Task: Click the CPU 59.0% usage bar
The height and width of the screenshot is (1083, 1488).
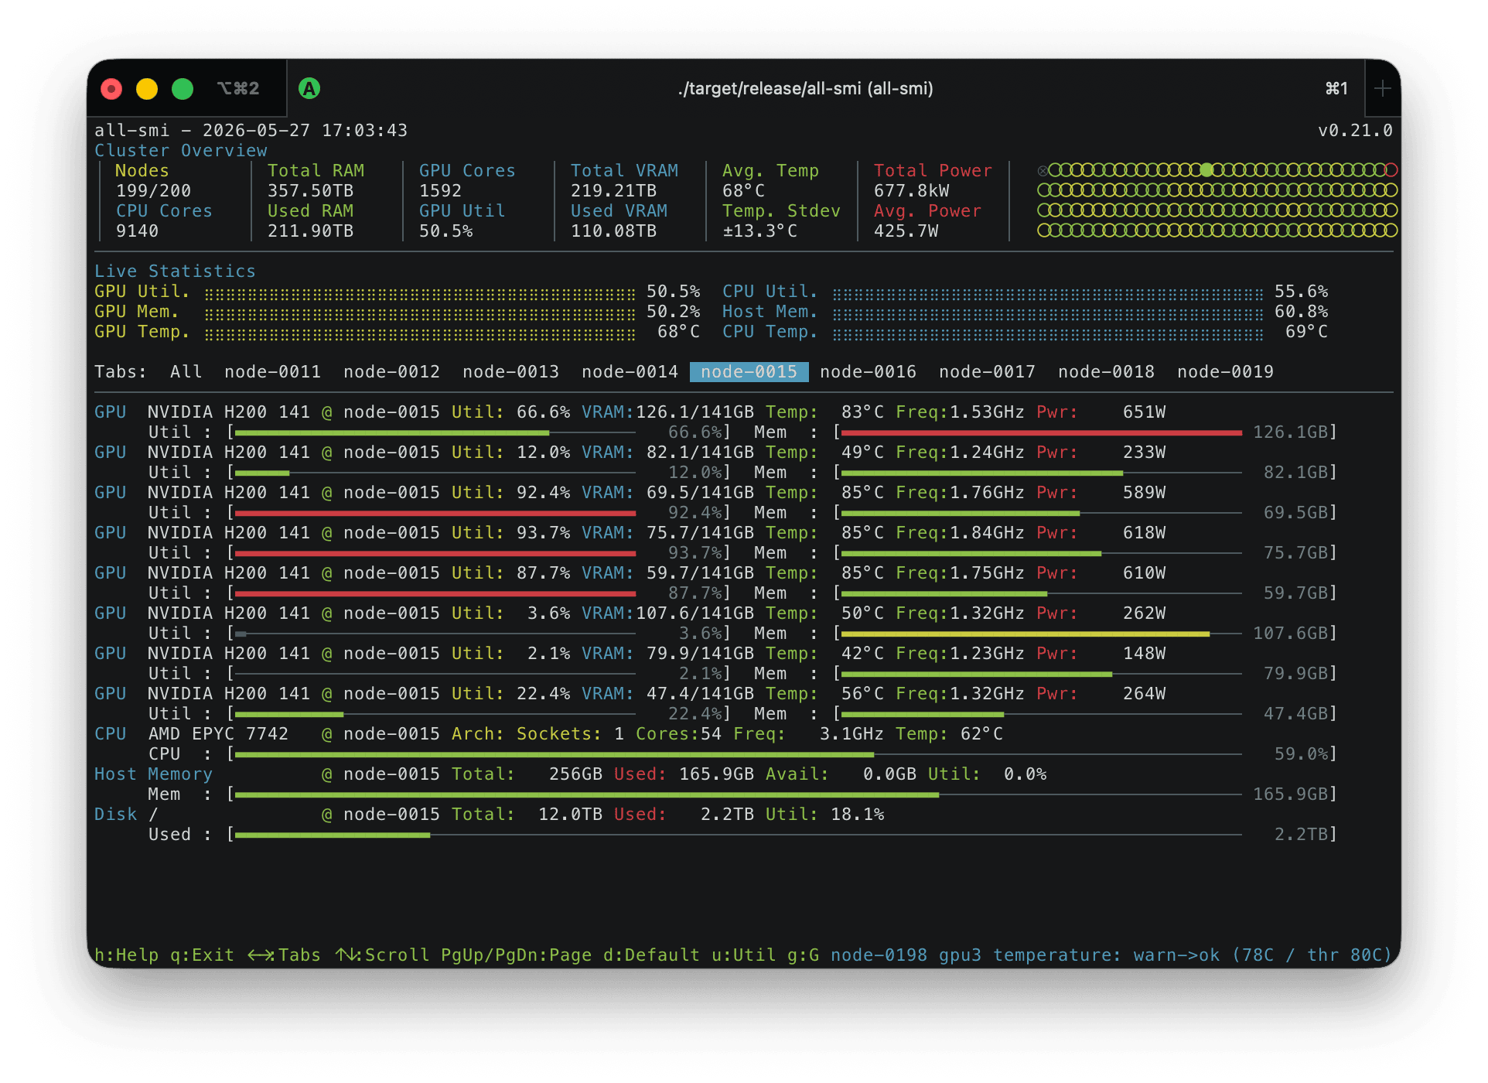Action: coord(739,754)
